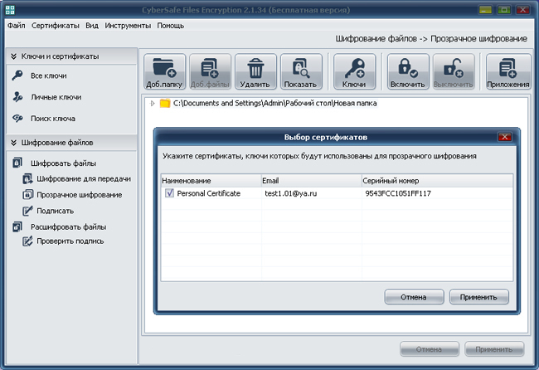Click the person-key icon beside Личные ключи
Image resolution: width=539 pixels, height=370 pixels.
17,97
